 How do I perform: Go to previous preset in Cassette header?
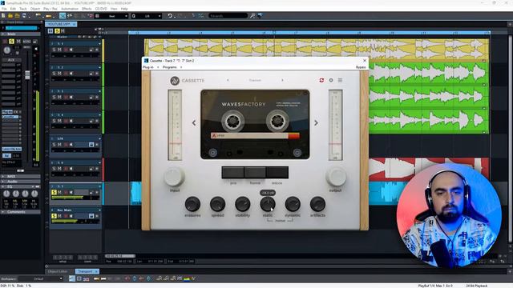click(228, 80)
